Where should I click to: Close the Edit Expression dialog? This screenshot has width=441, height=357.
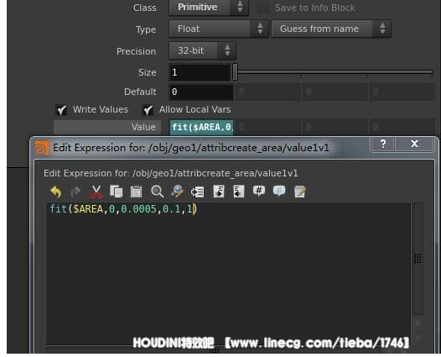click(x=414, y=144)
